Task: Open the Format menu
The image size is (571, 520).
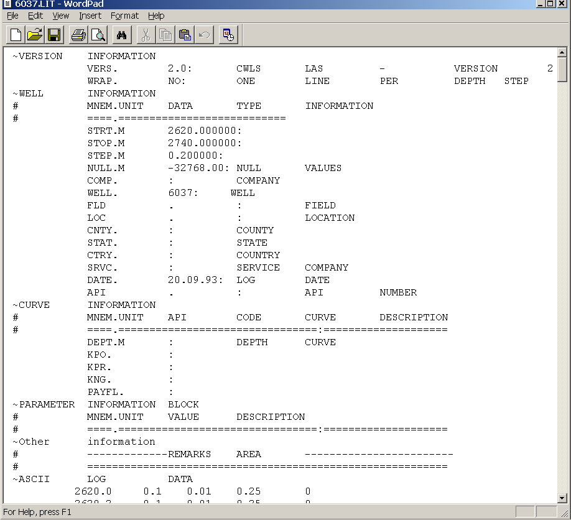Action: 124,16
